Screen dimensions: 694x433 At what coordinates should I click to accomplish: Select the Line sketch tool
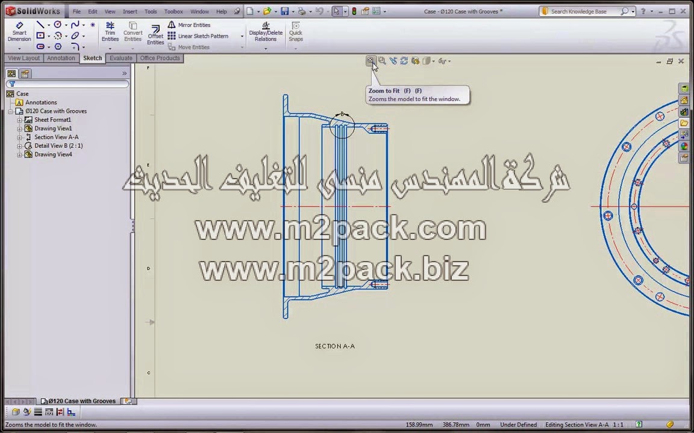click(x=40, y=25)
